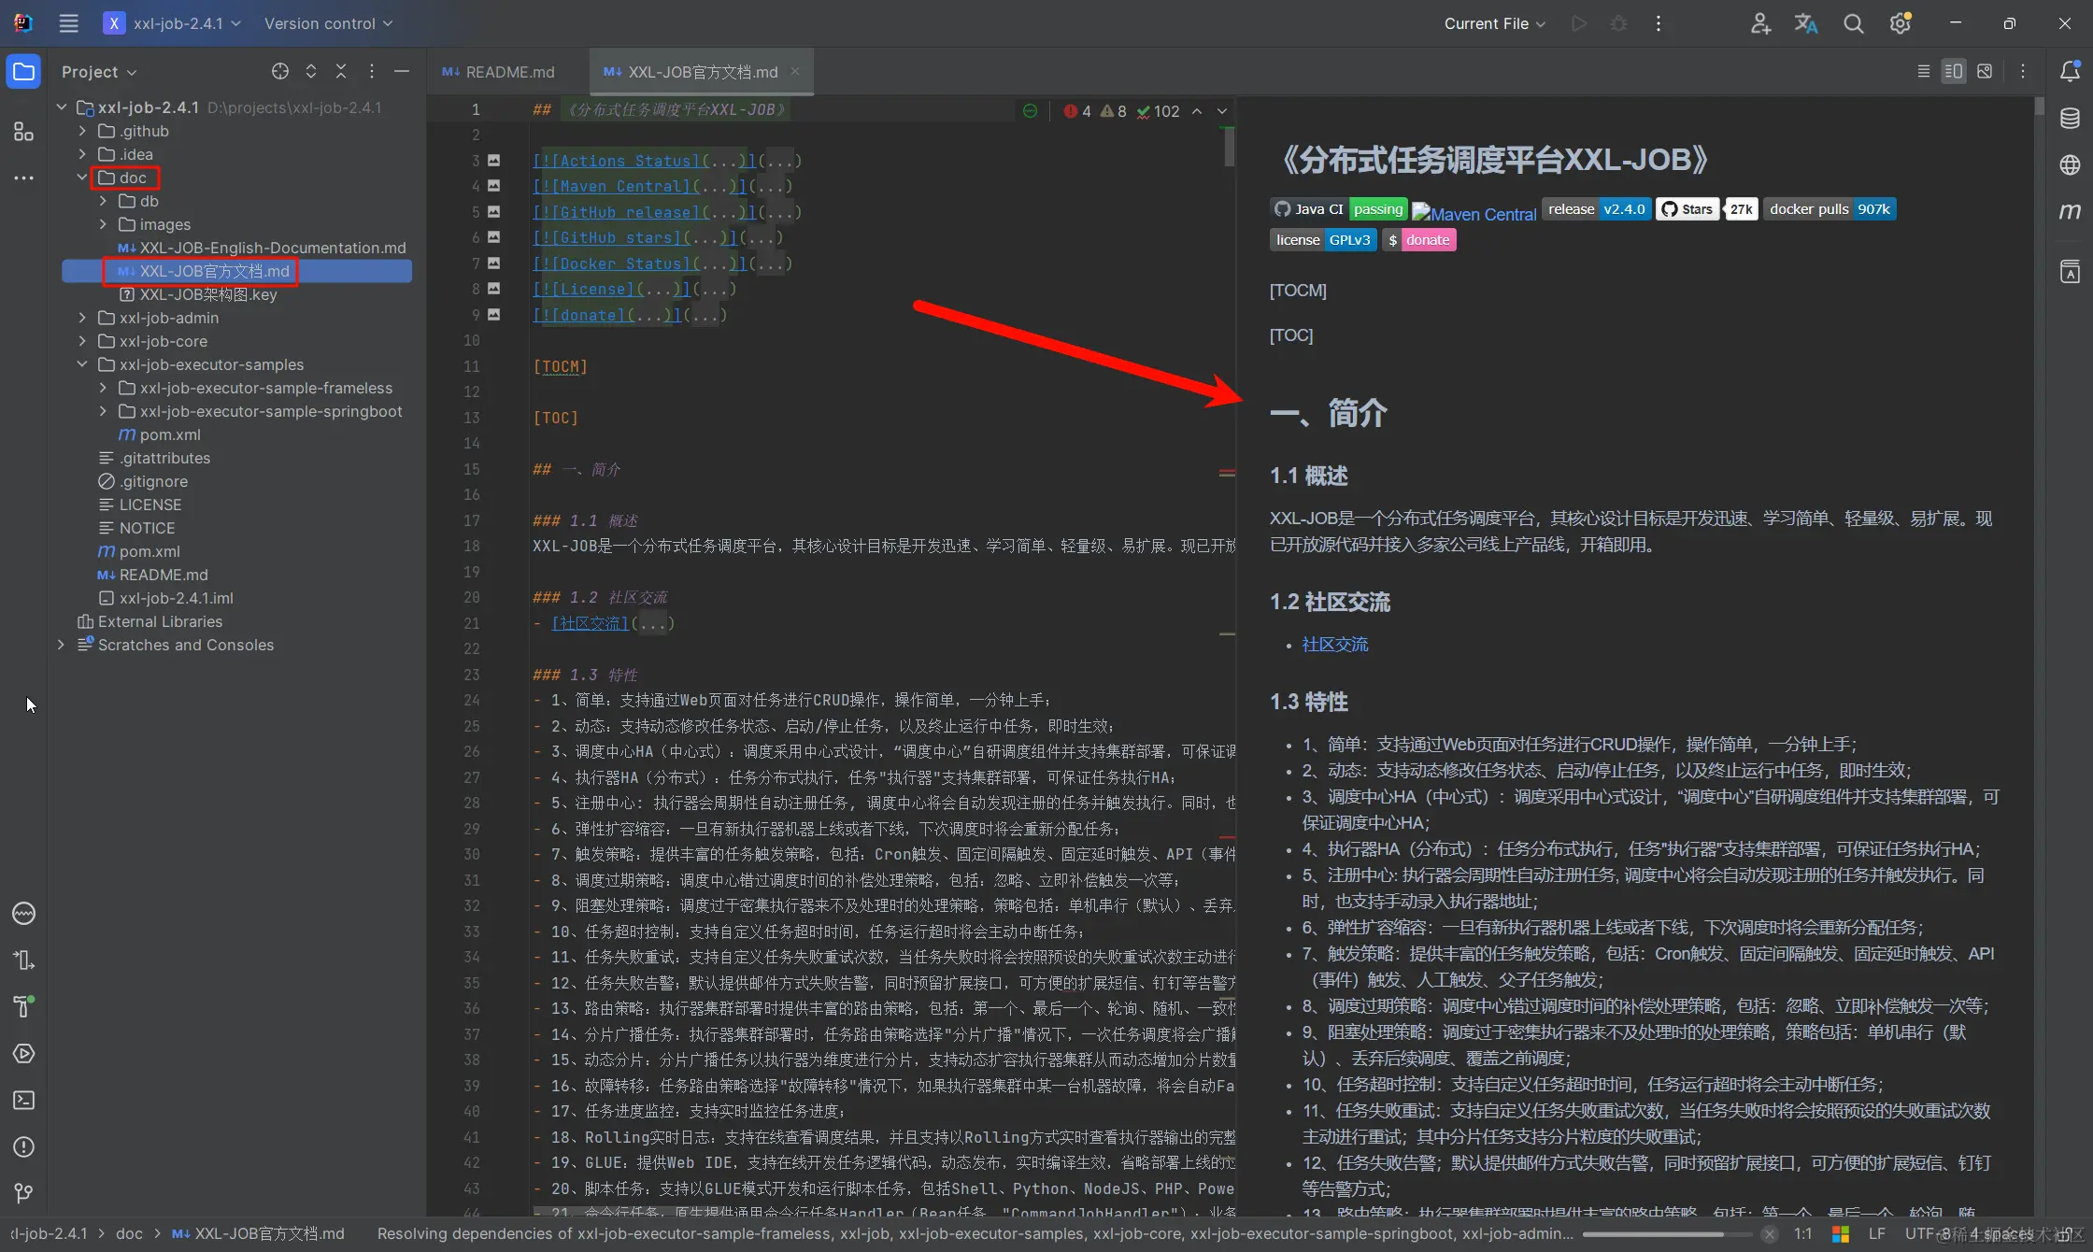This screenshot has height=1252, width=2093.
Task: Expand the .idea folder
Action: (82, 154)
